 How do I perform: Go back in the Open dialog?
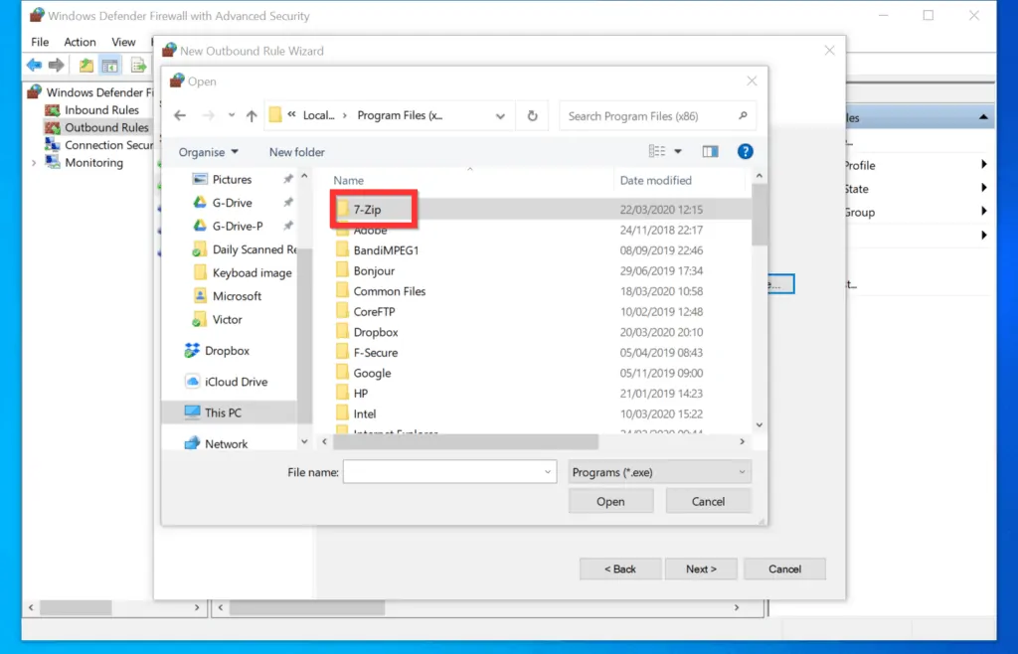(x=179, y=115)
